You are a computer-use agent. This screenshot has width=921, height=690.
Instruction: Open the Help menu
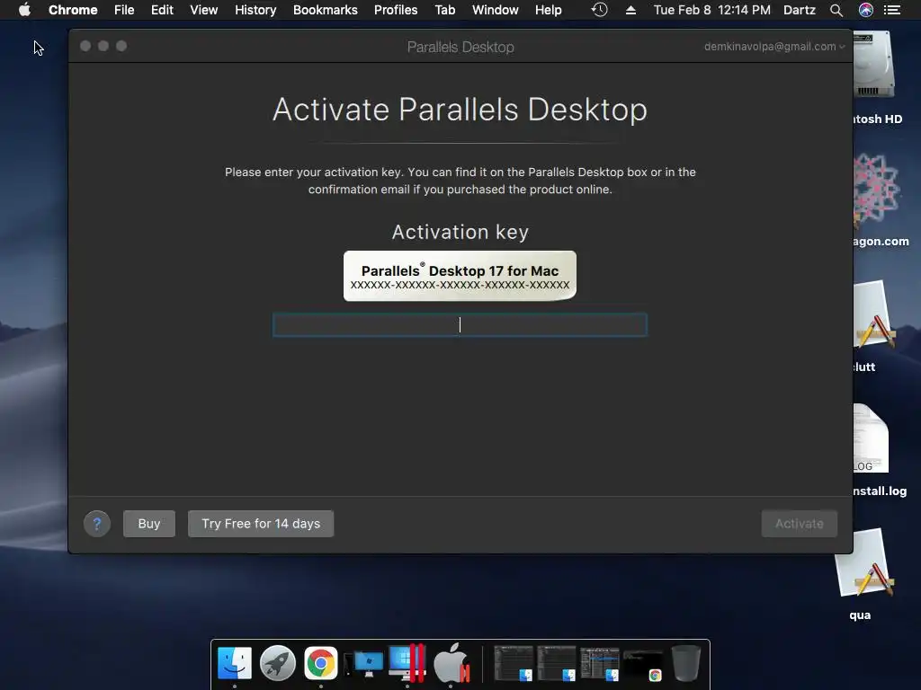(548, 10)
